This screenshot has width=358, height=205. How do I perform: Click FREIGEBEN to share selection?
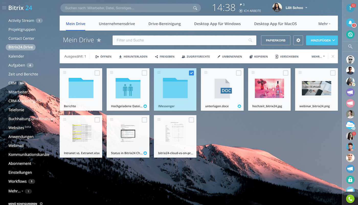165,56
